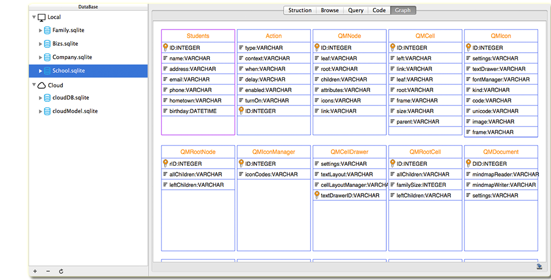Click the cloudDB.sqlite database icon
551x280 pixels.
47,98
